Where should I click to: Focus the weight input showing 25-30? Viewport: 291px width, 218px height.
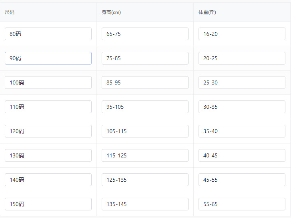pyautogui.click(x=242, y=82)
